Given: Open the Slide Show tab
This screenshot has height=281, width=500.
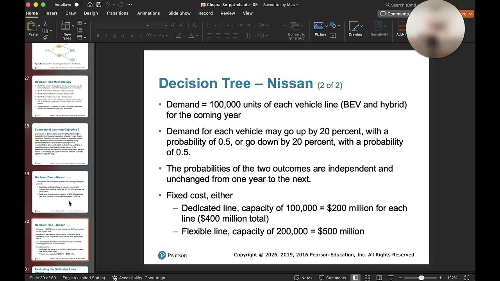Looking at the screenshot, I should point(179,13).
